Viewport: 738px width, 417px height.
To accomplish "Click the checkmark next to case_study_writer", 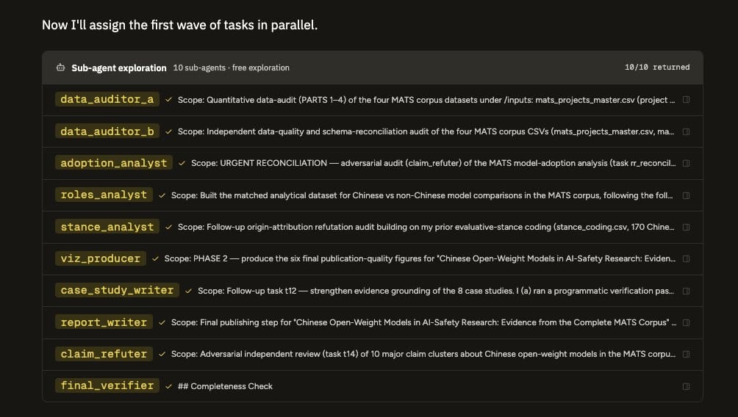I will point(188,291).
